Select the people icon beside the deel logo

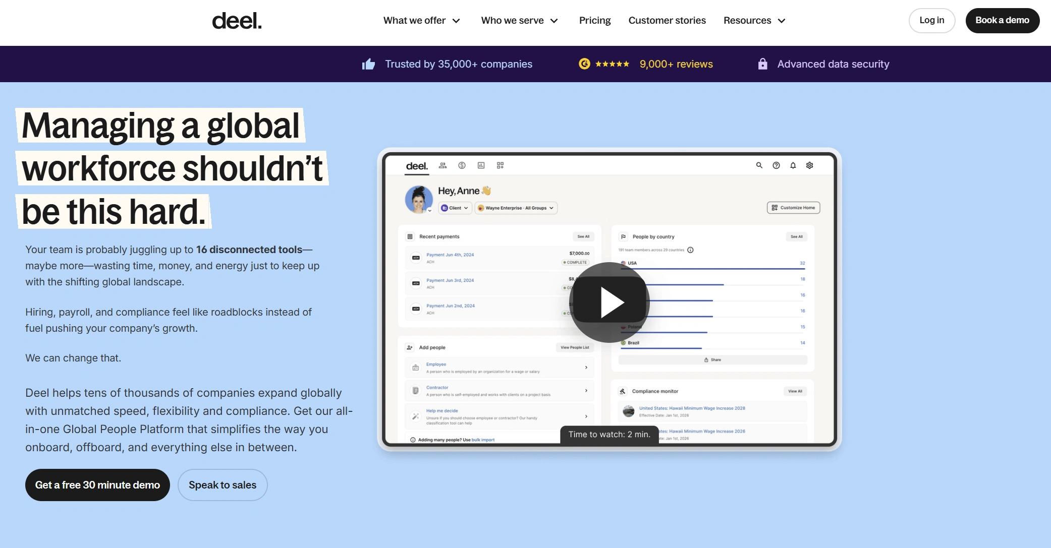[x=442, y=165]
